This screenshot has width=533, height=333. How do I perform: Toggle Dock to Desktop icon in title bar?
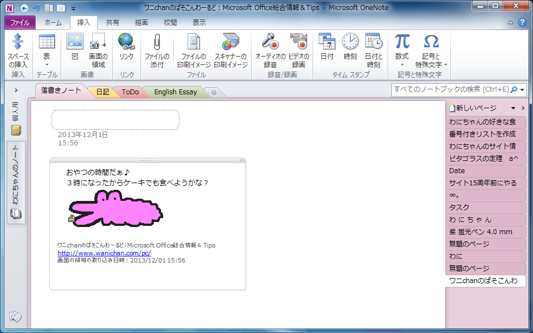49,8
